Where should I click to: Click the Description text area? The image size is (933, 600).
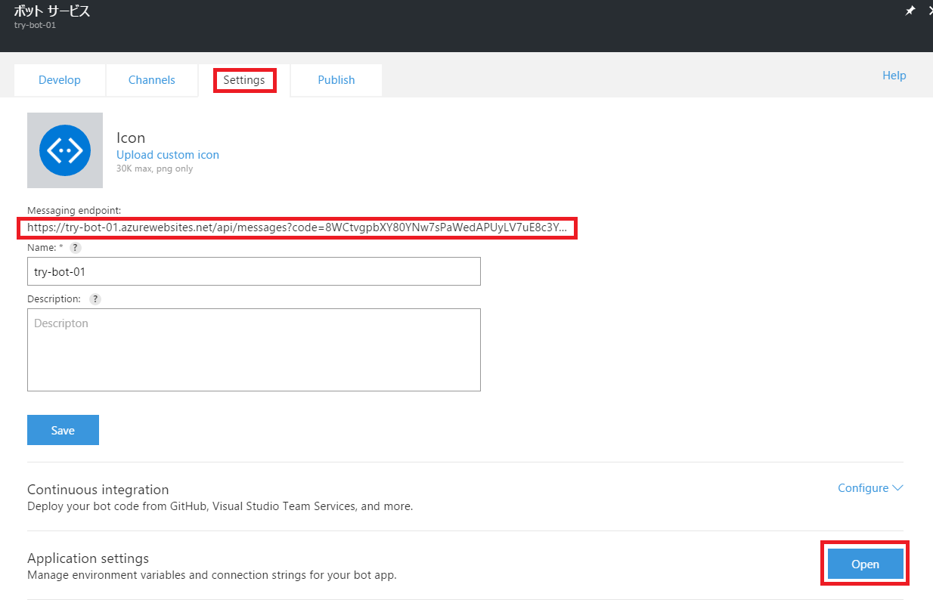click(x=253, y=349)
